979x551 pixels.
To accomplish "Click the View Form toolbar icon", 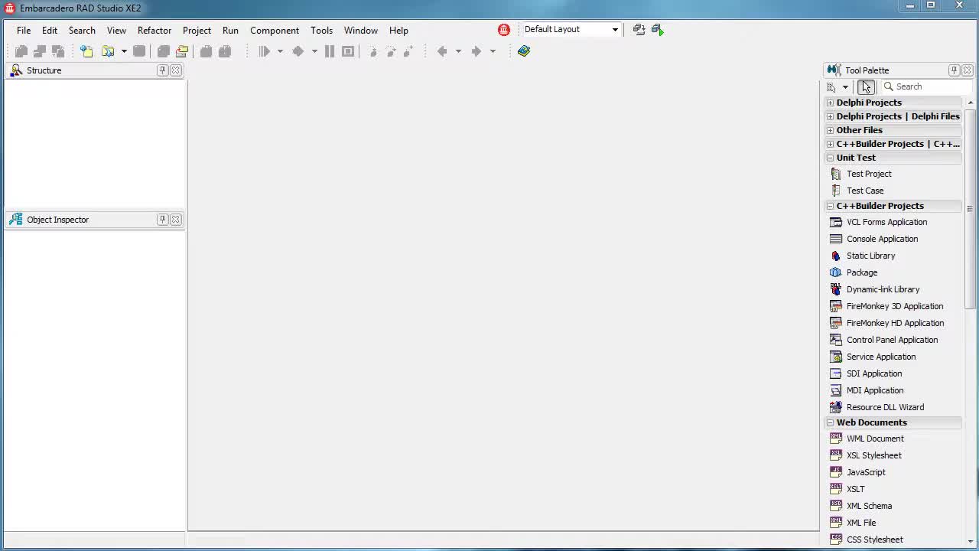I will (x=40, y=51).
